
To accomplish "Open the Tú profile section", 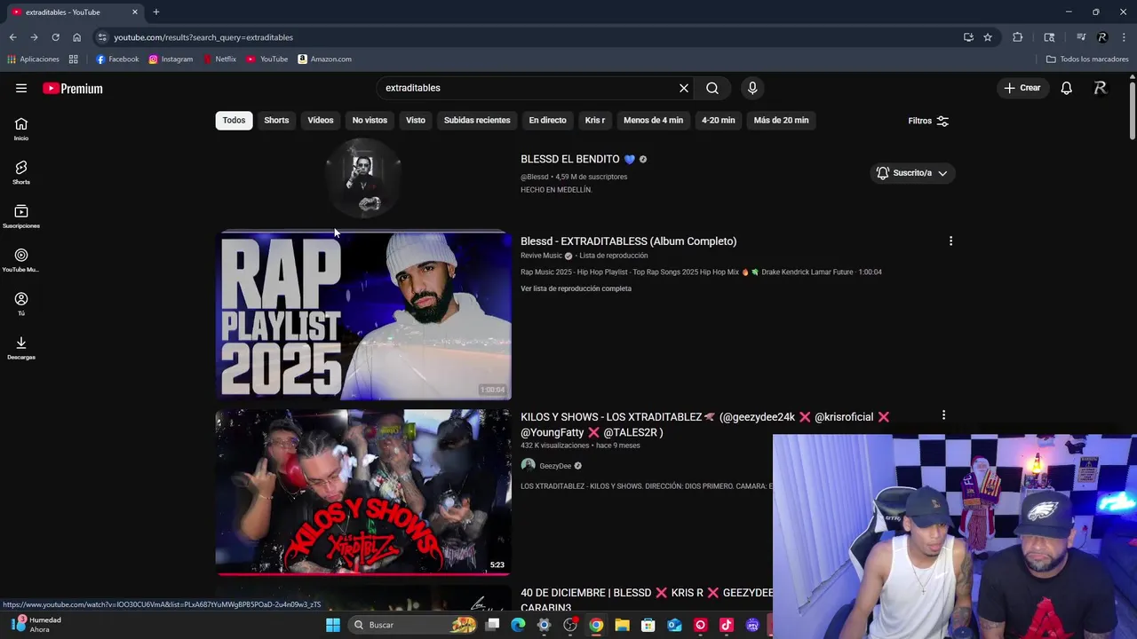I will click(21, 304).
